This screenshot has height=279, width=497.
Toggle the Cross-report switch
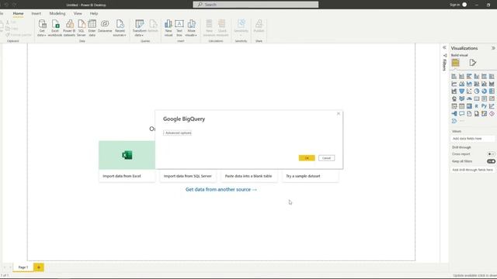click(491, 153)
